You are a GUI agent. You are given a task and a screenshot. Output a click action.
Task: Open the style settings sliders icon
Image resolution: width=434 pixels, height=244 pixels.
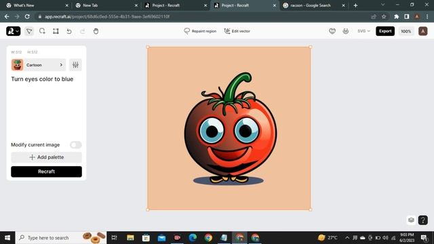pyautogui.click(x=75, y=65)
